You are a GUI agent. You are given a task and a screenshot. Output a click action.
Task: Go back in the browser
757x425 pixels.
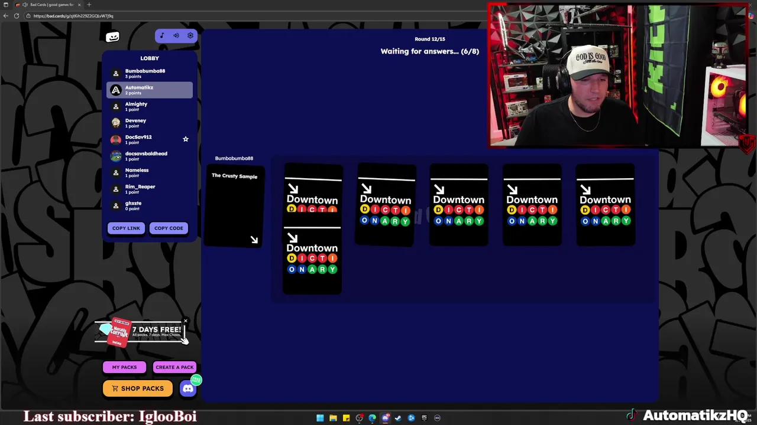6,16
